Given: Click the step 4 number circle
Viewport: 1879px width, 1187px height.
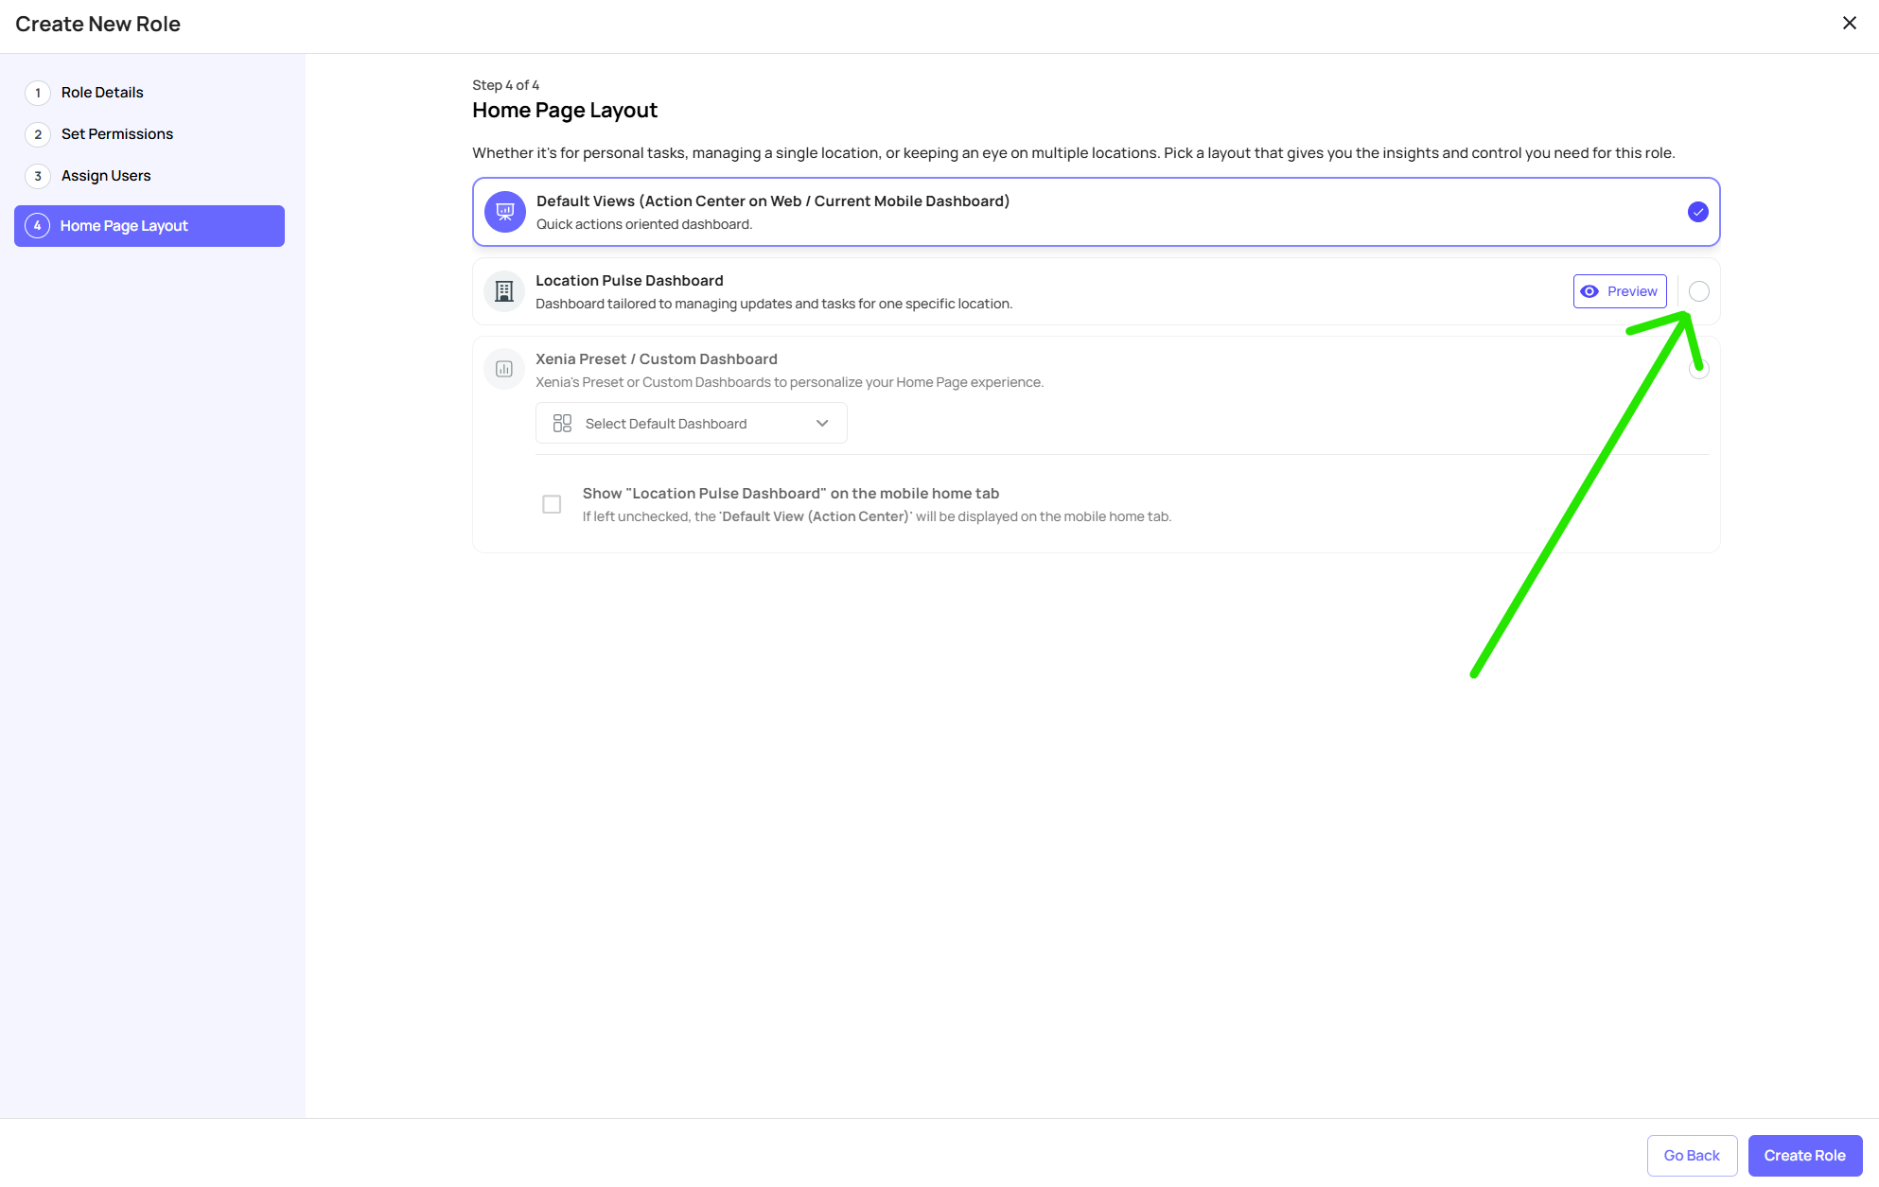Looking at the screenshot, I should [x=38, y=226].
